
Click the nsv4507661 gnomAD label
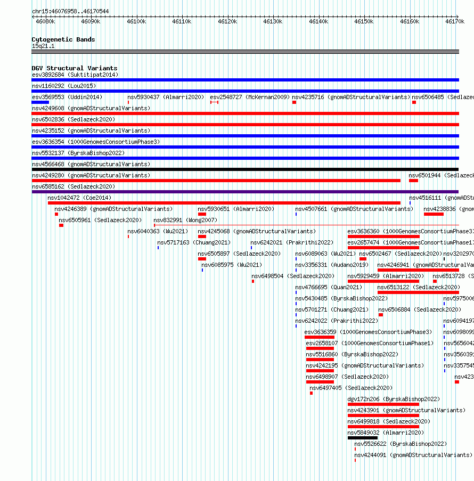coord(354,209)
